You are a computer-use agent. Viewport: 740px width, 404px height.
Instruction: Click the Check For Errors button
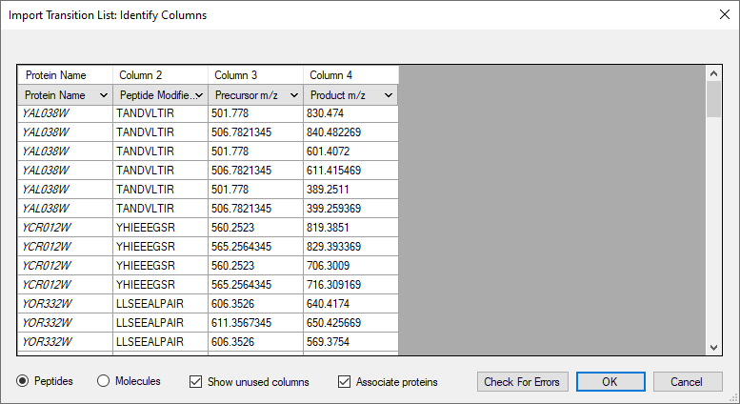pyautogui.click(x=523, y=381)
